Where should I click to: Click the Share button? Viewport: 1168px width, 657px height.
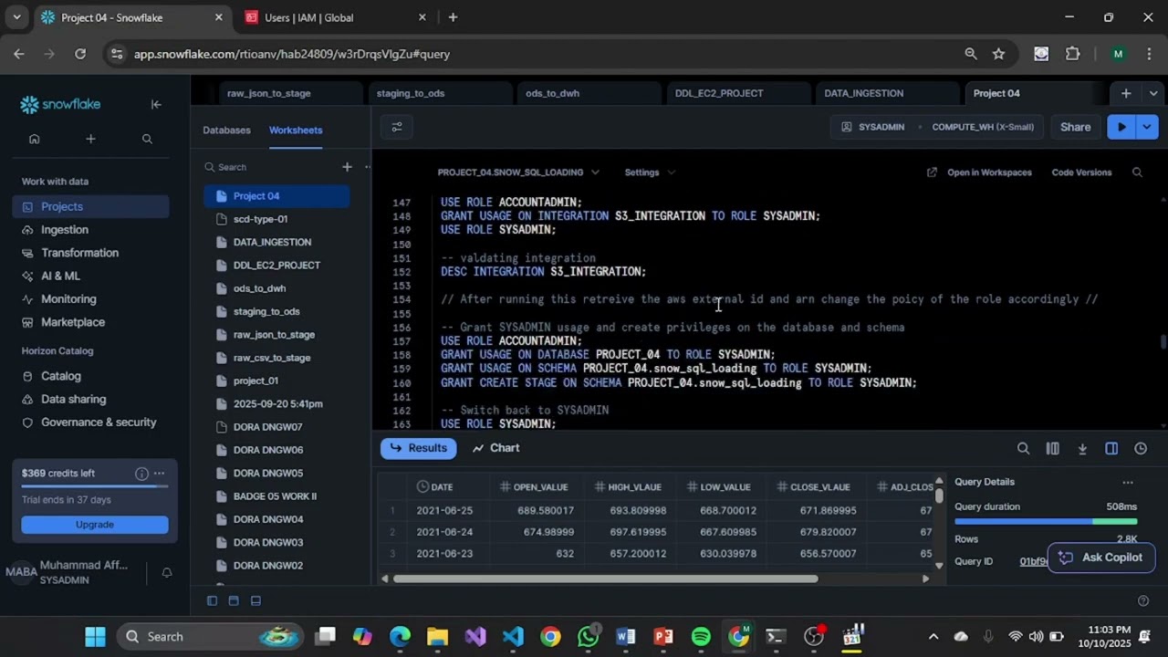[1075, 127]
